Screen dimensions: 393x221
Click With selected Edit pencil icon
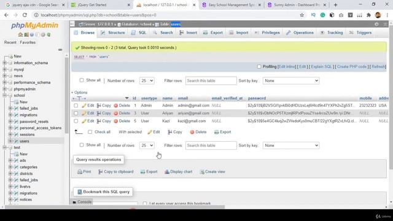150,132
